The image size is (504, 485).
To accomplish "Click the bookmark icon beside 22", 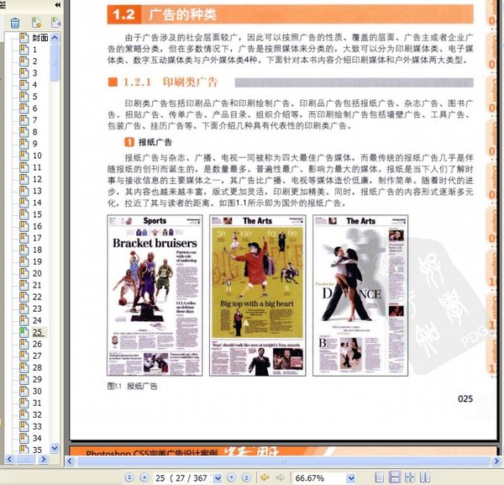I will 24,297.
